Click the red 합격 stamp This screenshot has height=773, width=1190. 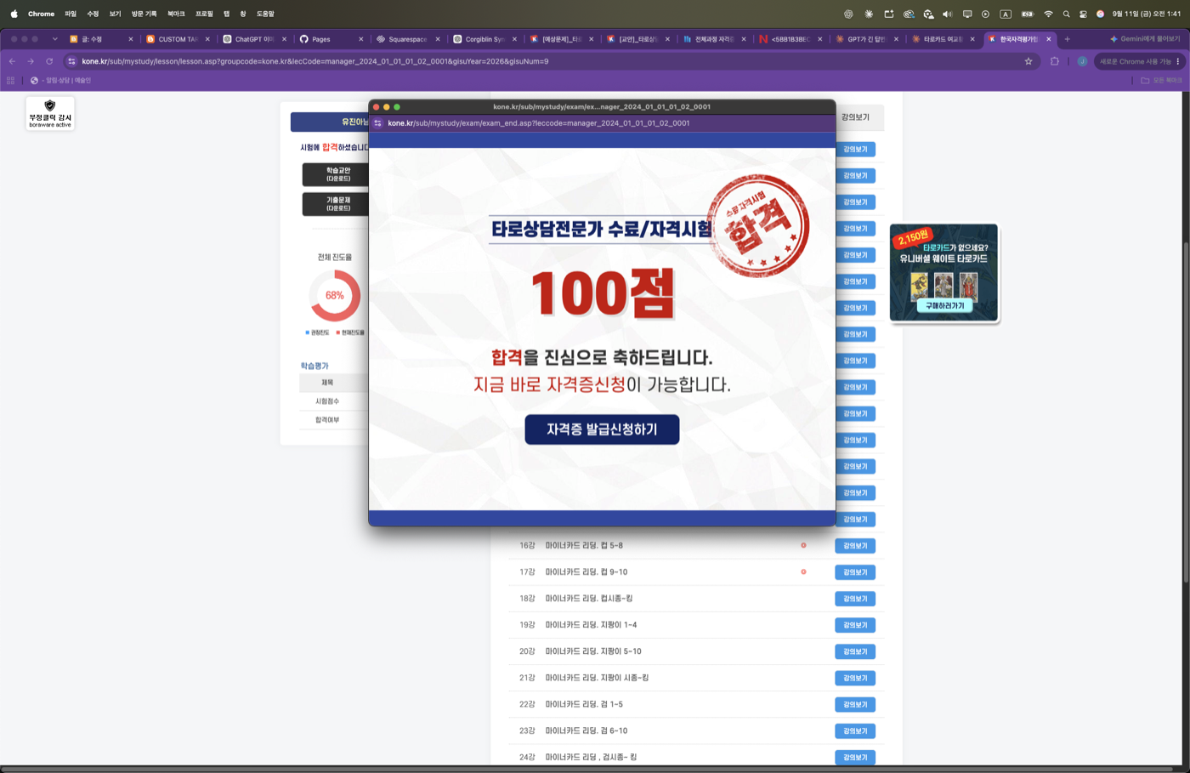758,225
